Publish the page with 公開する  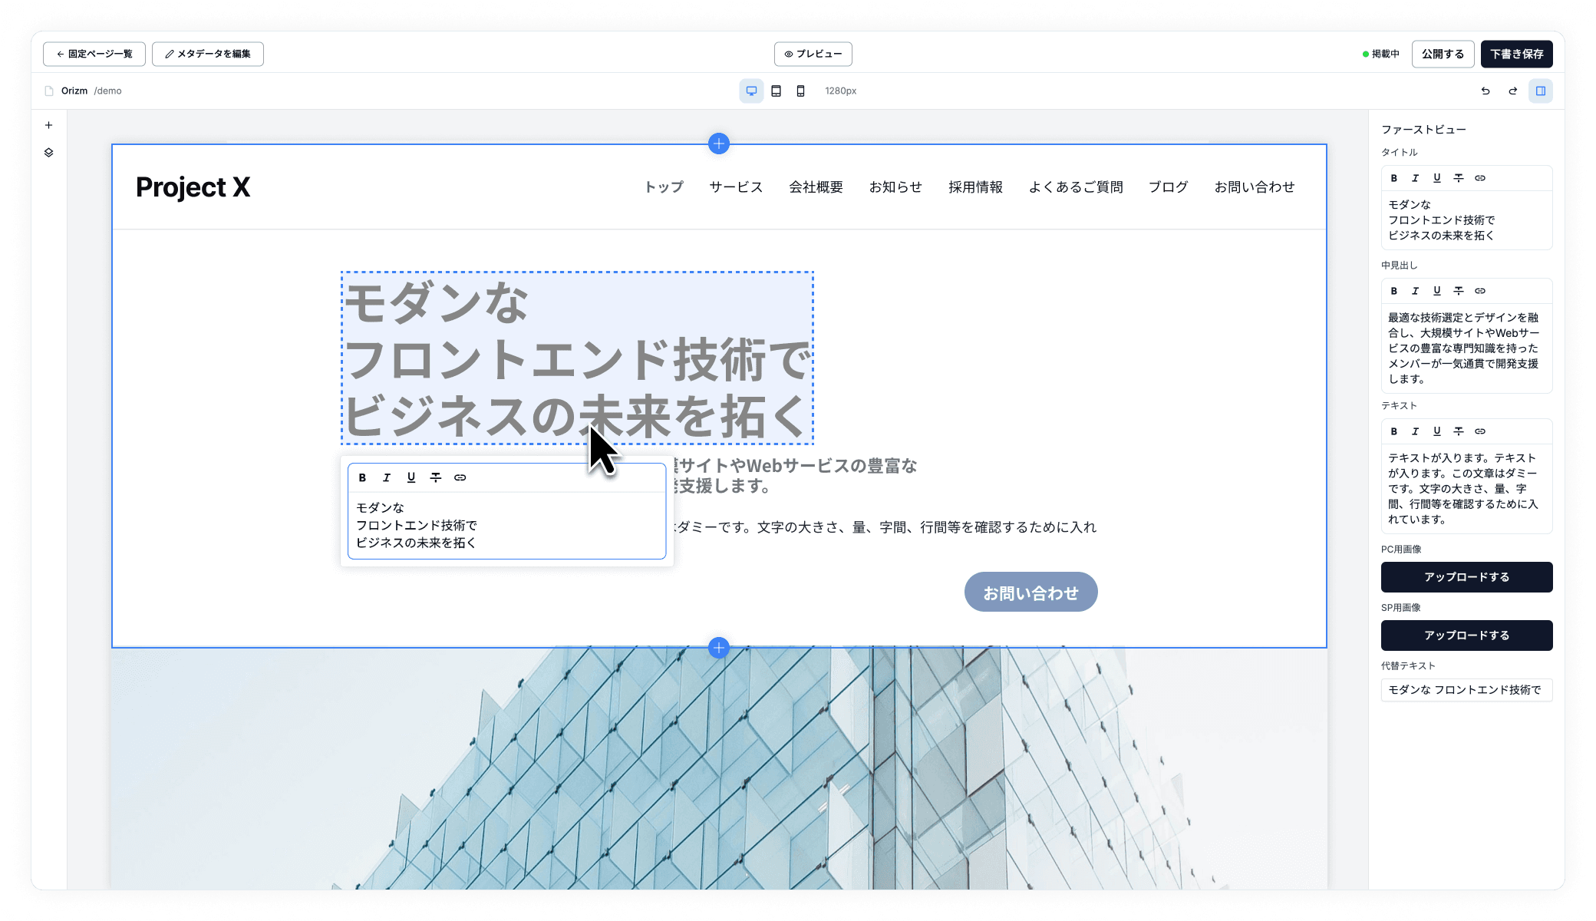[x=1443, y=54]
